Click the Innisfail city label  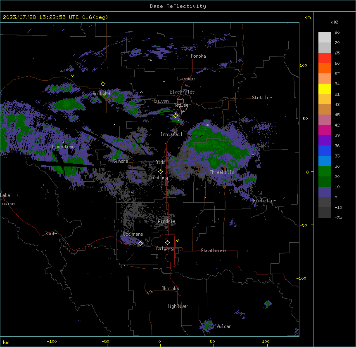(171, 134)
